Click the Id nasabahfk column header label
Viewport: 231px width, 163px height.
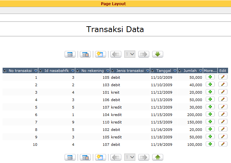(56, 71)
